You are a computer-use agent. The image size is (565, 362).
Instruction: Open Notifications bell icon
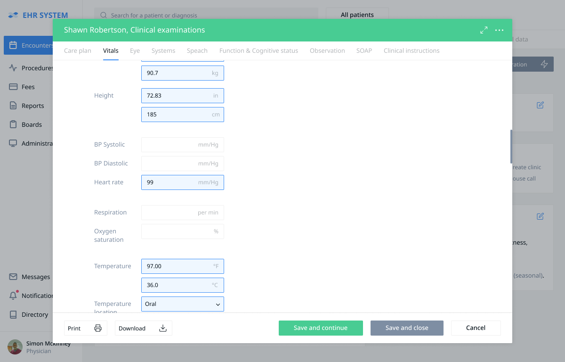(13, 296)
